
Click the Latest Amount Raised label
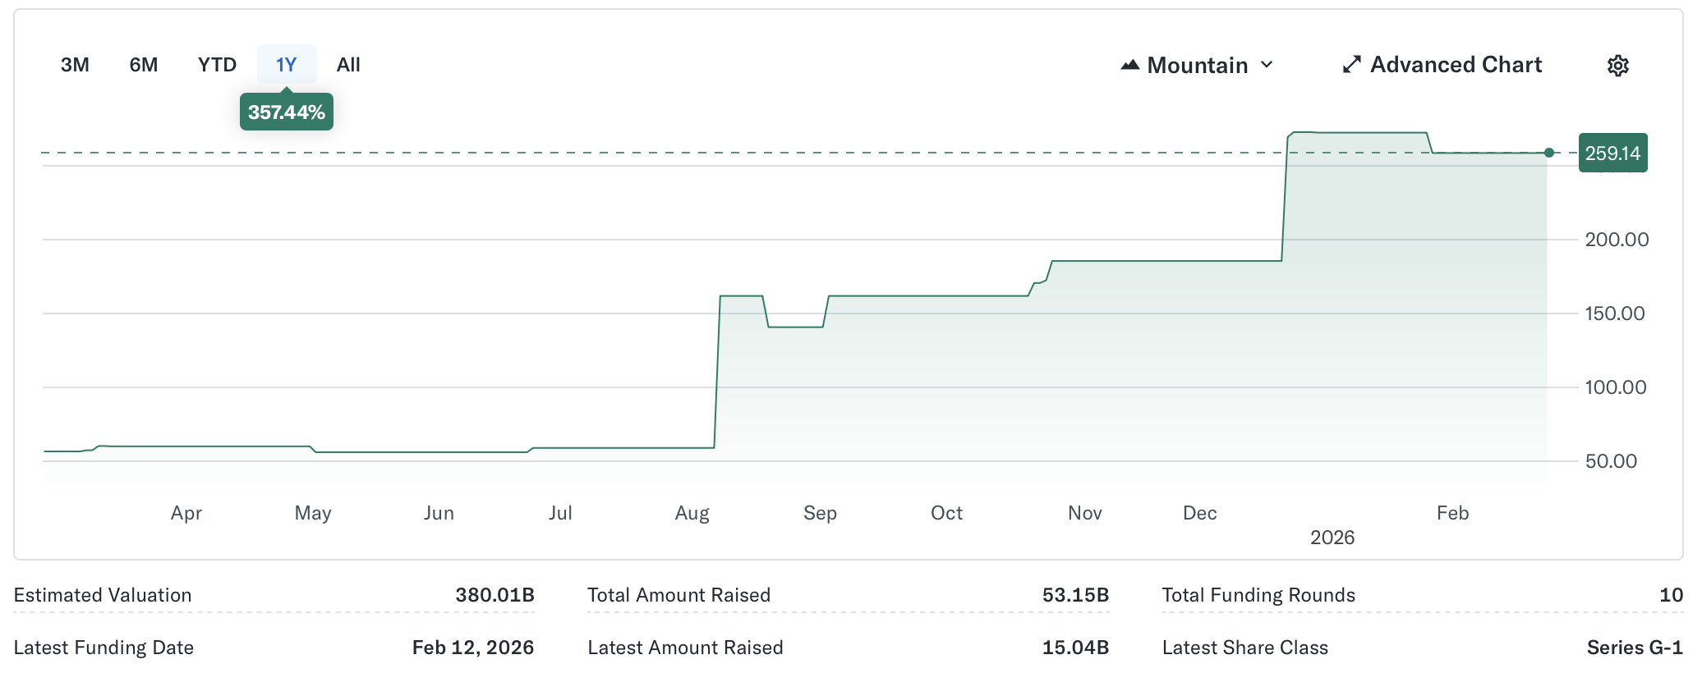coord(685,648)
